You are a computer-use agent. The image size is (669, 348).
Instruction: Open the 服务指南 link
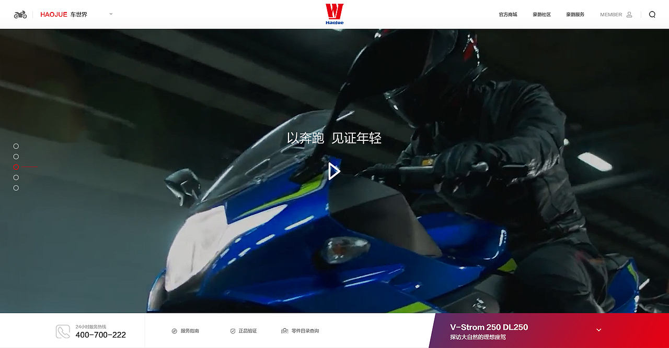190,331
